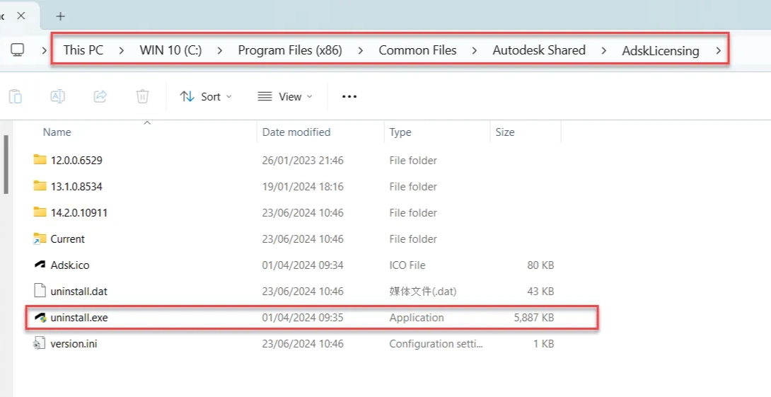Image resolution: width=771 pixels, height=397 pixels.
Task: Expand chevron after Autodesk Shared
Action: (604, 50)
